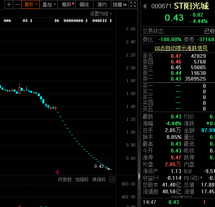Screen dimensions: 215x207
Task: Toggle the 筹码 chip distribution view
Action: [67, 5]
